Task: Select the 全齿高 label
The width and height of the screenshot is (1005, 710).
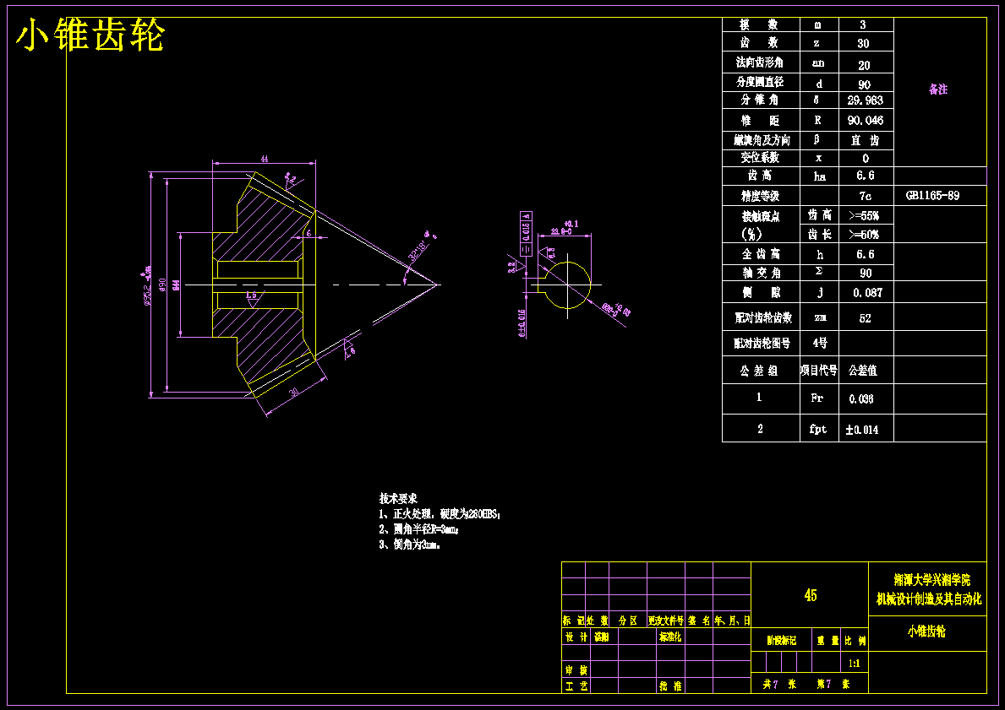Action: coord(761,254)
